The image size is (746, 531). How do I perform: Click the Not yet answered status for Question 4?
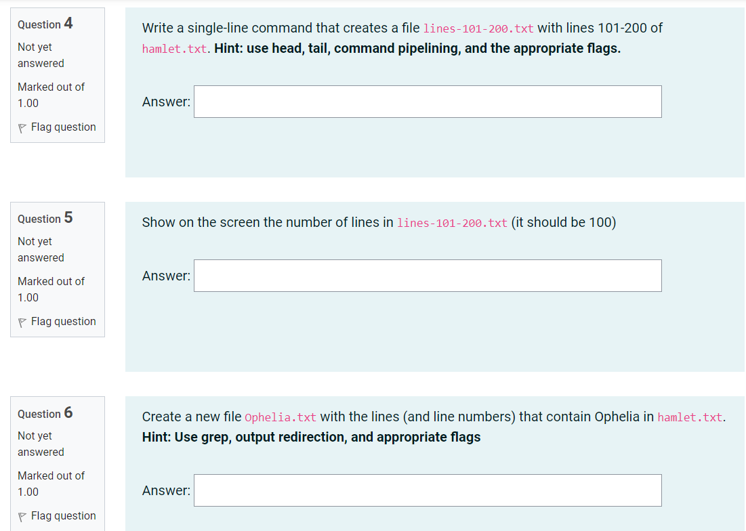pyautogui.click(x=40, y=55)
